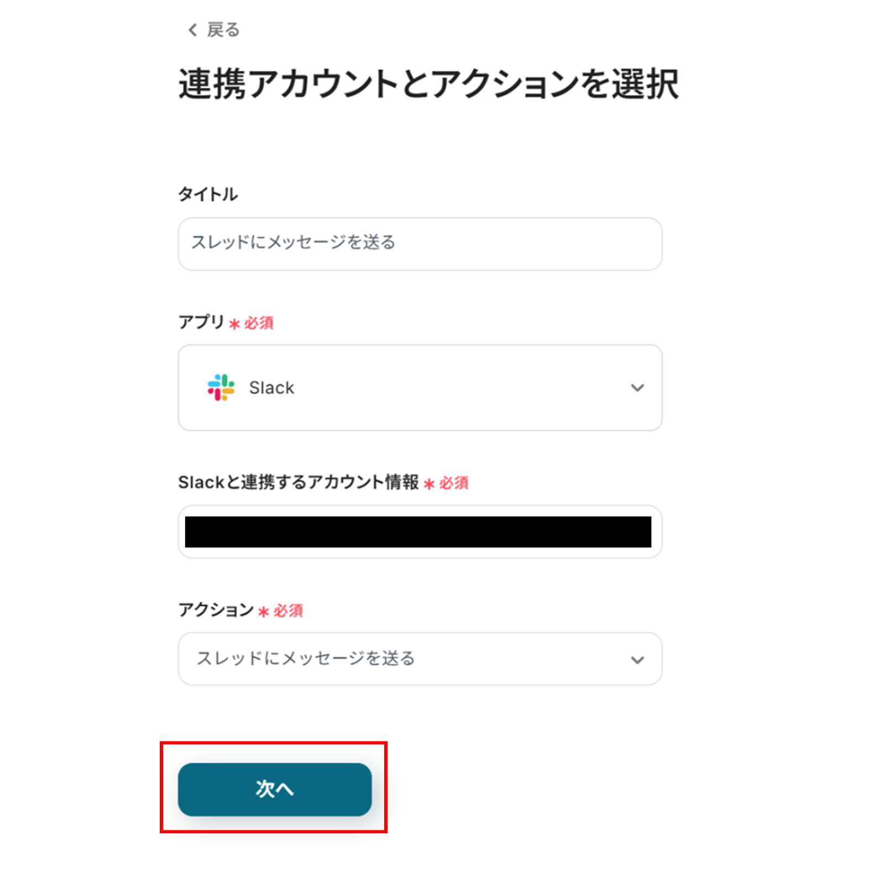Viewport: 880px width, 884px height.
Task: Click the 必須 marker next to アプリ
Action: click(x=259, y=323)
